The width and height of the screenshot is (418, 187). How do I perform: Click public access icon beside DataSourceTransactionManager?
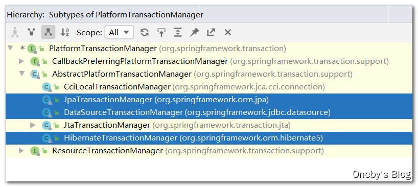56,113
